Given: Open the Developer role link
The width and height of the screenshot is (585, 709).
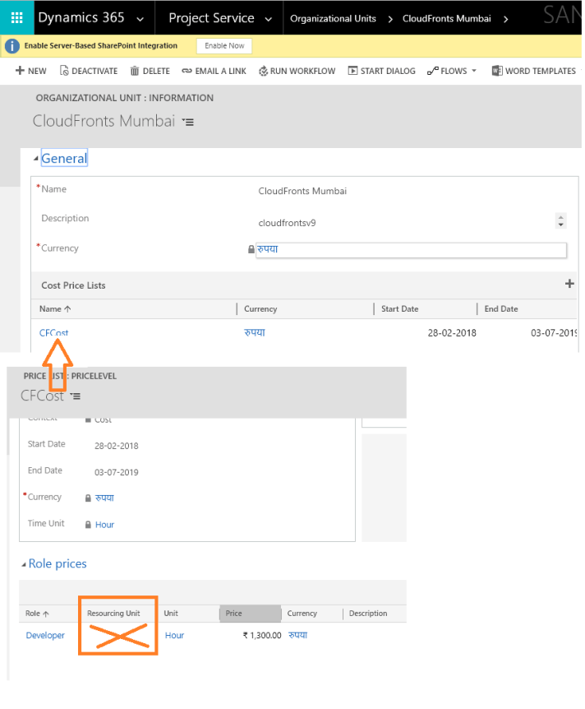Looking at the screenshot, I should pyautogui.click(x=45, y=636).
